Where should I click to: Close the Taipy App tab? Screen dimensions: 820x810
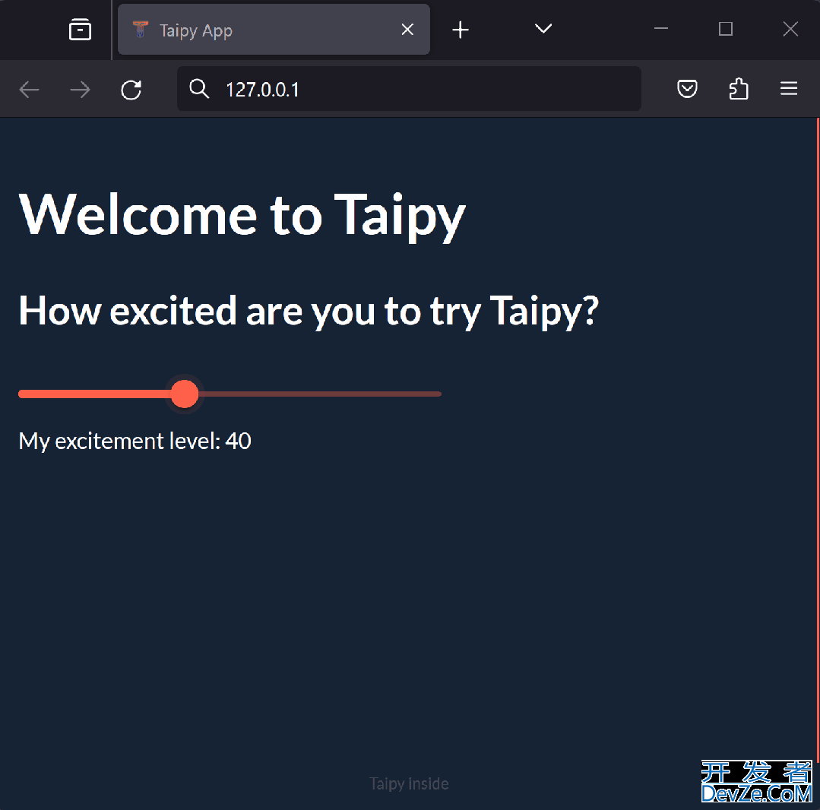coord(407,30)
